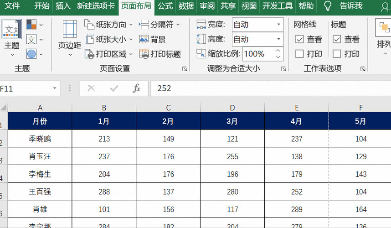Select column C header
Viewport: 391px width, 228px height.
168,108
